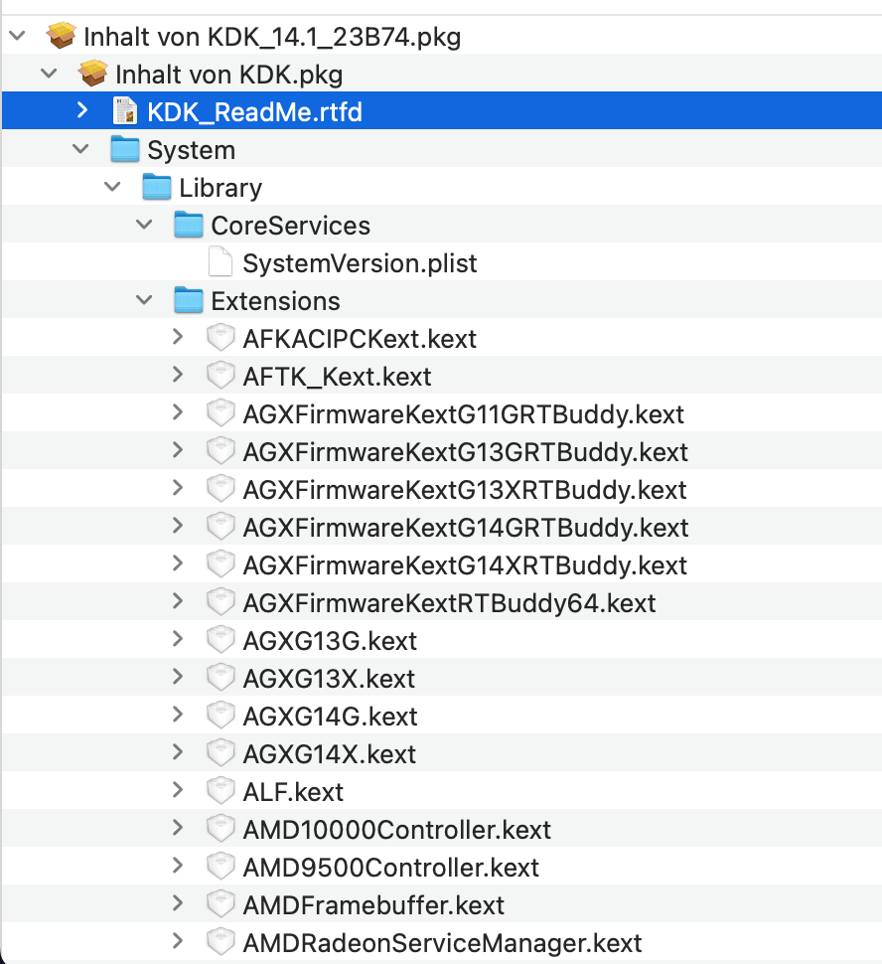Click the KDK_ReadMe.rtfd document icon
The width and height of the screenshot is (882, 964).
(125, 111)
